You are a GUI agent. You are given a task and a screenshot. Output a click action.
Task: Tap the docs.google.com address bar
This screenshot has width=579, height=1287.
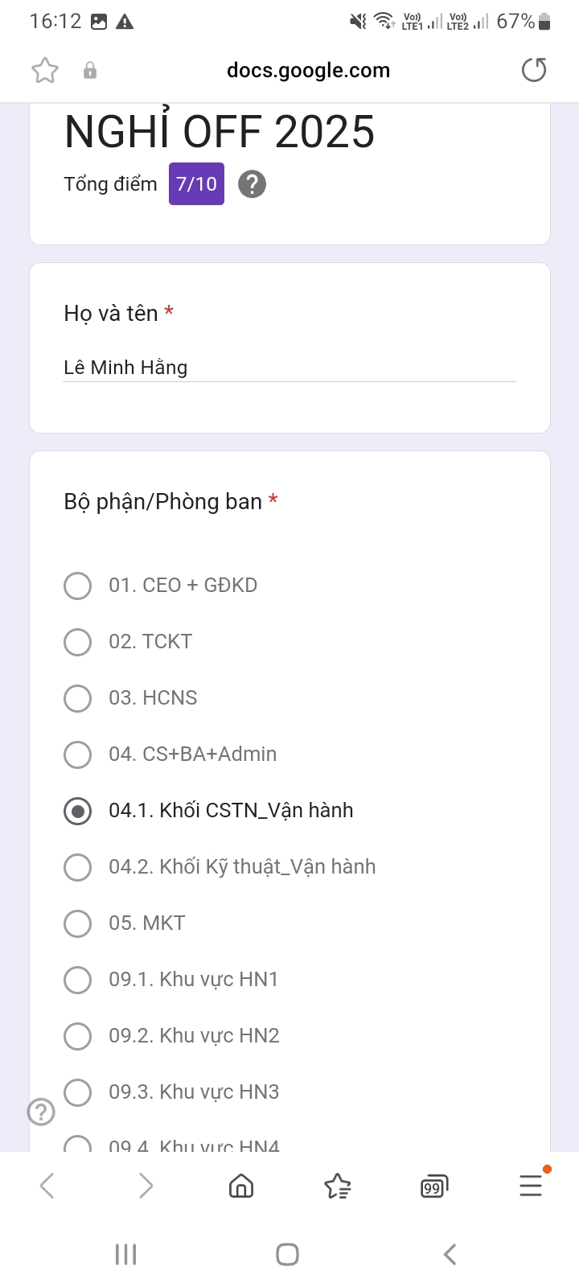click(308, 71)
